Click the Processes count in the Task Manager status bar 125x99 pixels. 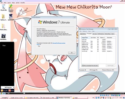(x=83, y=70)
